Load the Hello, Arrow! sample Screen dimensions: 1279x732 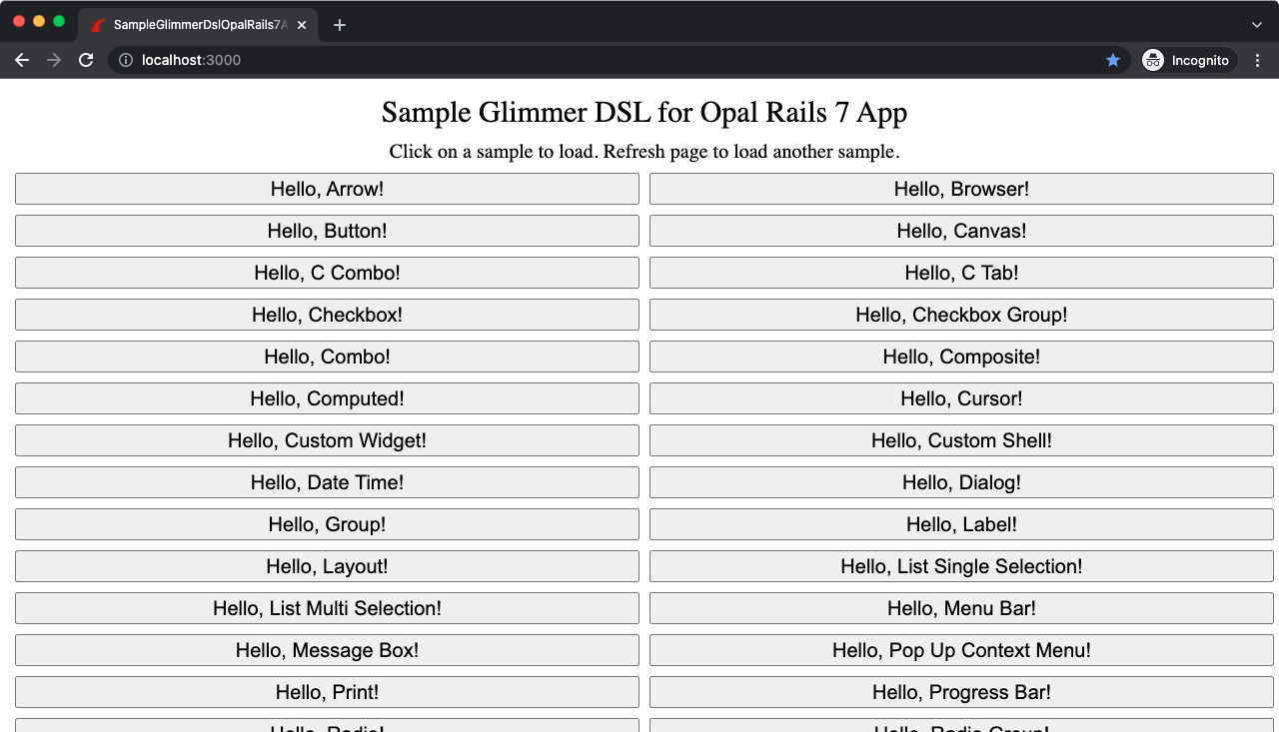[327, 189]
